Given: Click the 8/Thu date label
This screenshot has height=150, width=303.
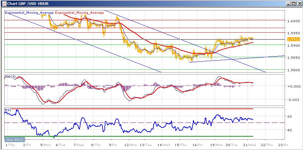Looking at the screenshot, I should click(x=97, y=144).
